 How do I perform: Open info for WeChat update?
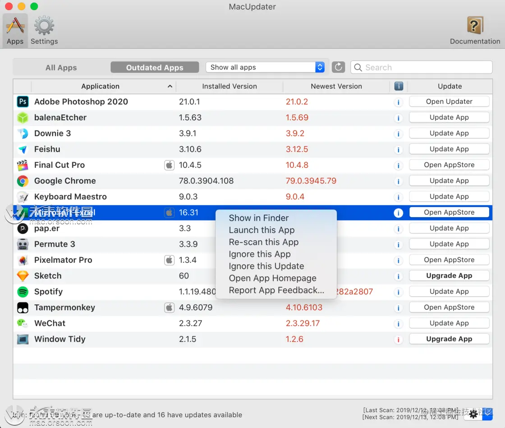[399, 324]
